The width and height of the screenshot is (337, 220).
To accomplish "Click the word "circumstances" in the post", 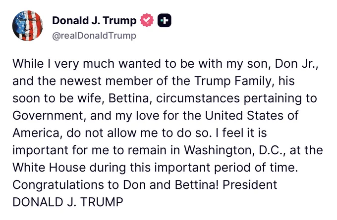I will (x=198, y=98).
